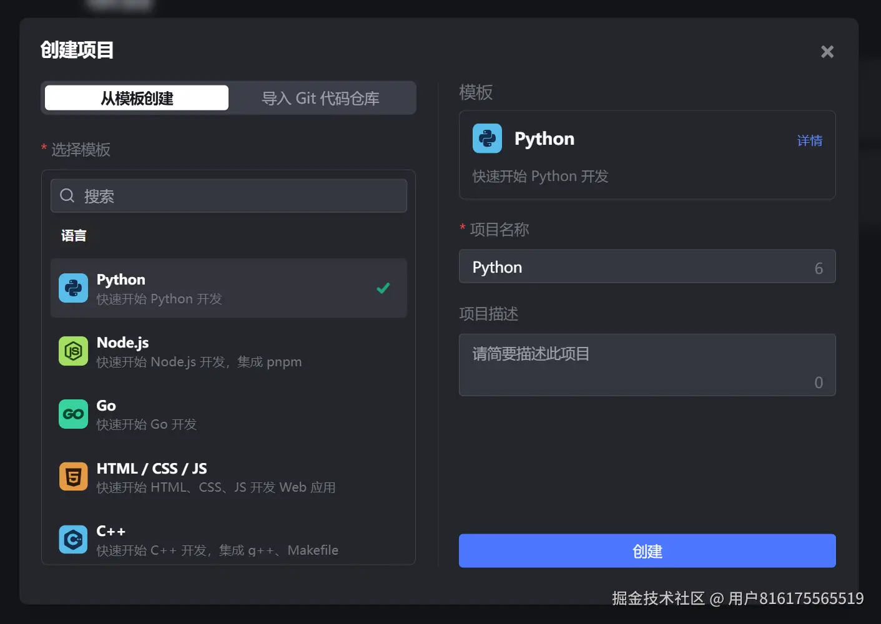Click 'HTML、CSS、JS 开发 Web 应用' description

(243, 487)
